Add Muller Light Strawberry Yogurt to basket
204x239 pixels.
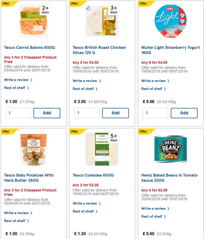[x=184, y=113]
